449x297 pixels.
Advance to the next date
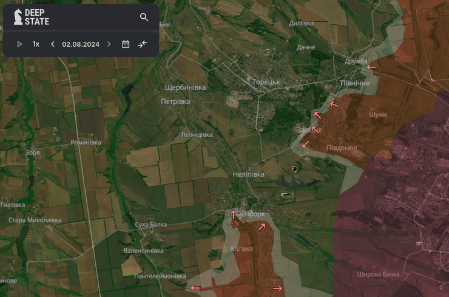coord(109,44)
